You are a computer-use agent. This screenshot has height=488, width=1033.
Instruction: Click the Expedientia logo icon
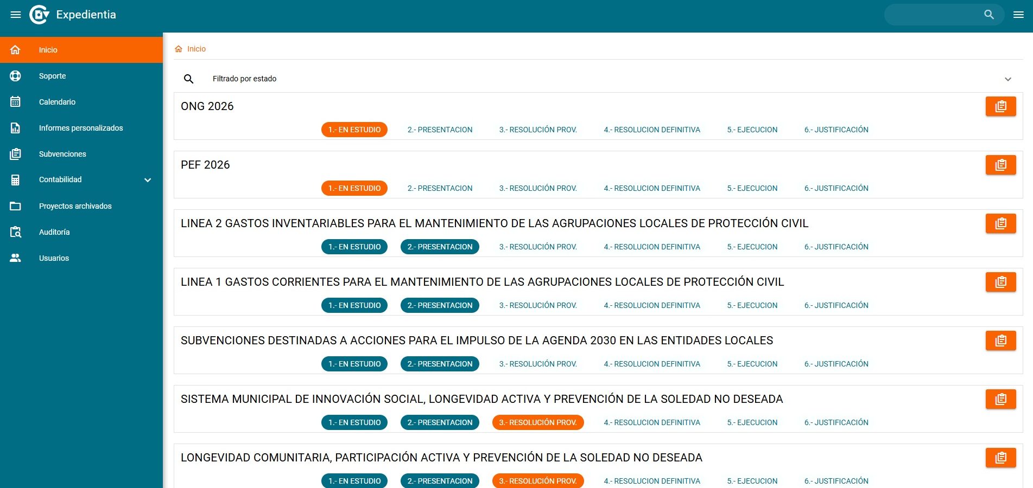click(39, 15)
